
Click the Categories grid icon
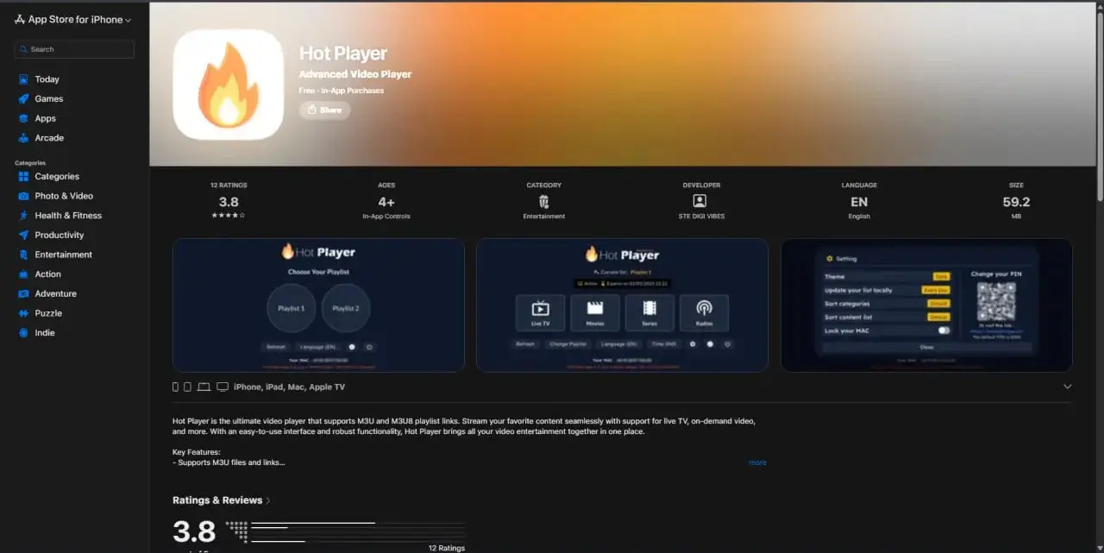click(x=23, y=176)
